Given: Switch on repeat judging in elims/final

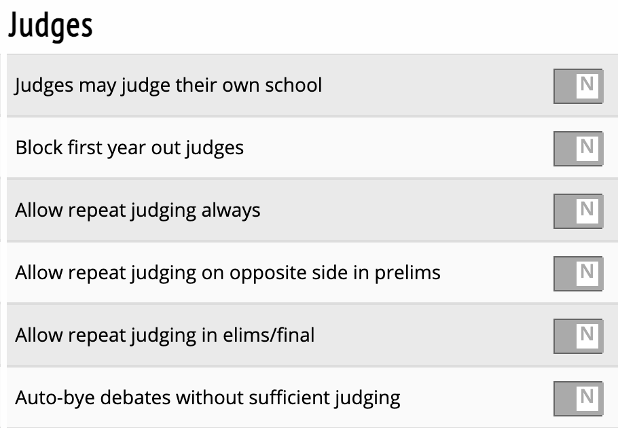Looking at the screenshot, I should [578, 335].
